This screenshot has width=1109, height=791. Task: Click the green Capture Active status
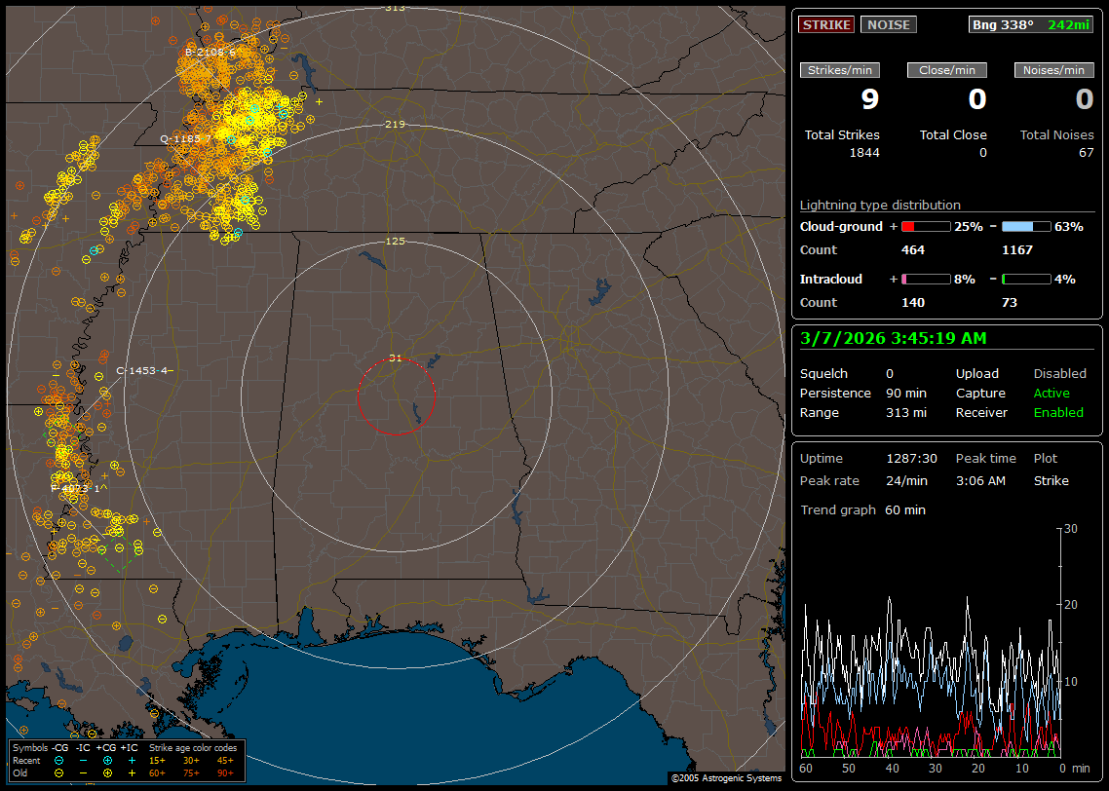point(1052,393)
